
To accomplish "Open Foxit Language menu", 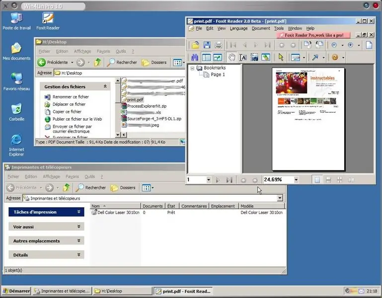I will click(238, 28).
